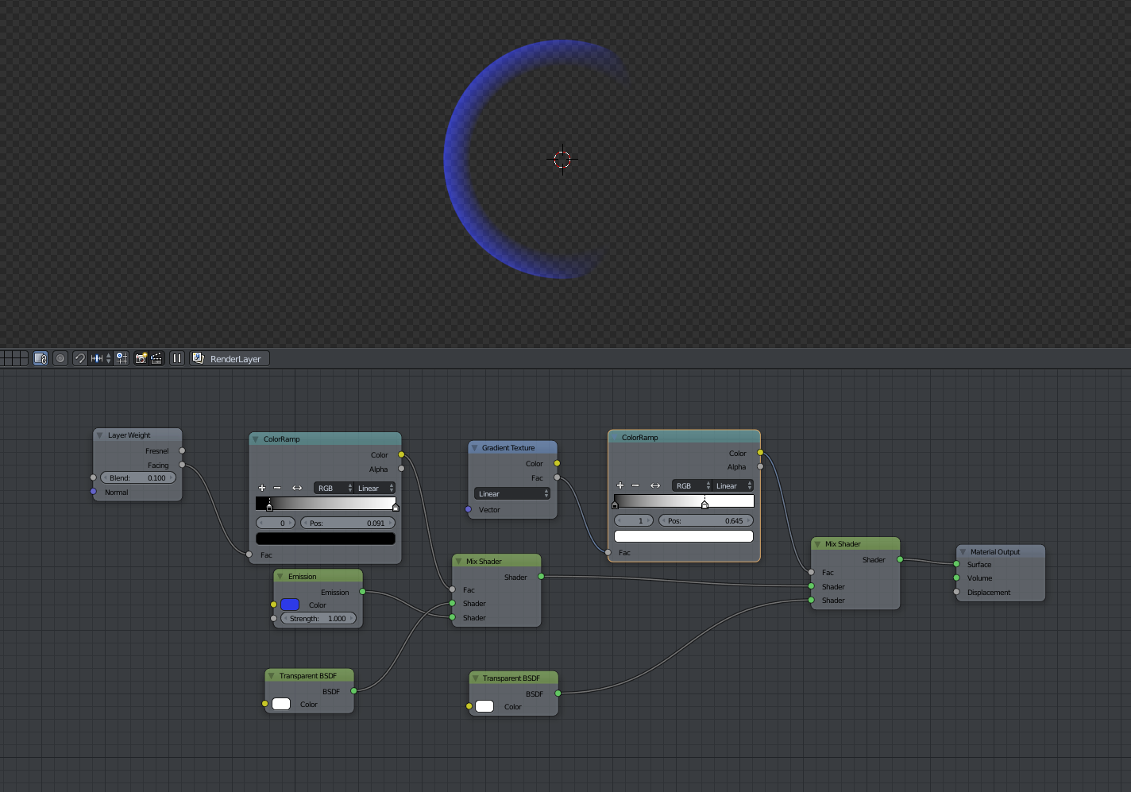Click the right Mix Shader Fac input socket
The image size is (1131, 792).
811,572
